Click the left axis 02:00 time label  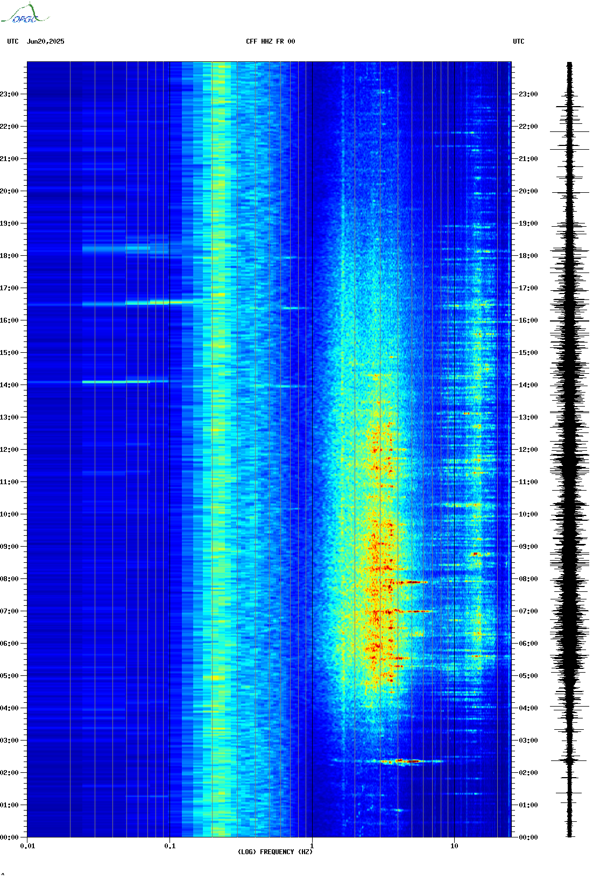[x=9, y=773]
